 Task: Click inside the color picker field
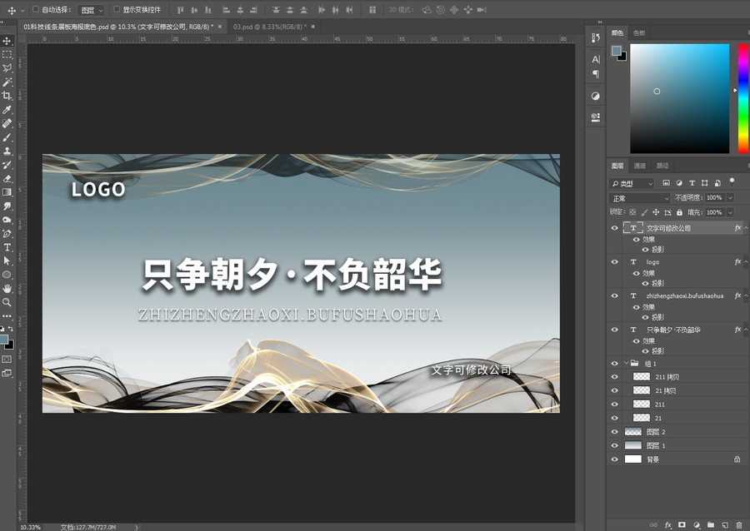point(680,98)
